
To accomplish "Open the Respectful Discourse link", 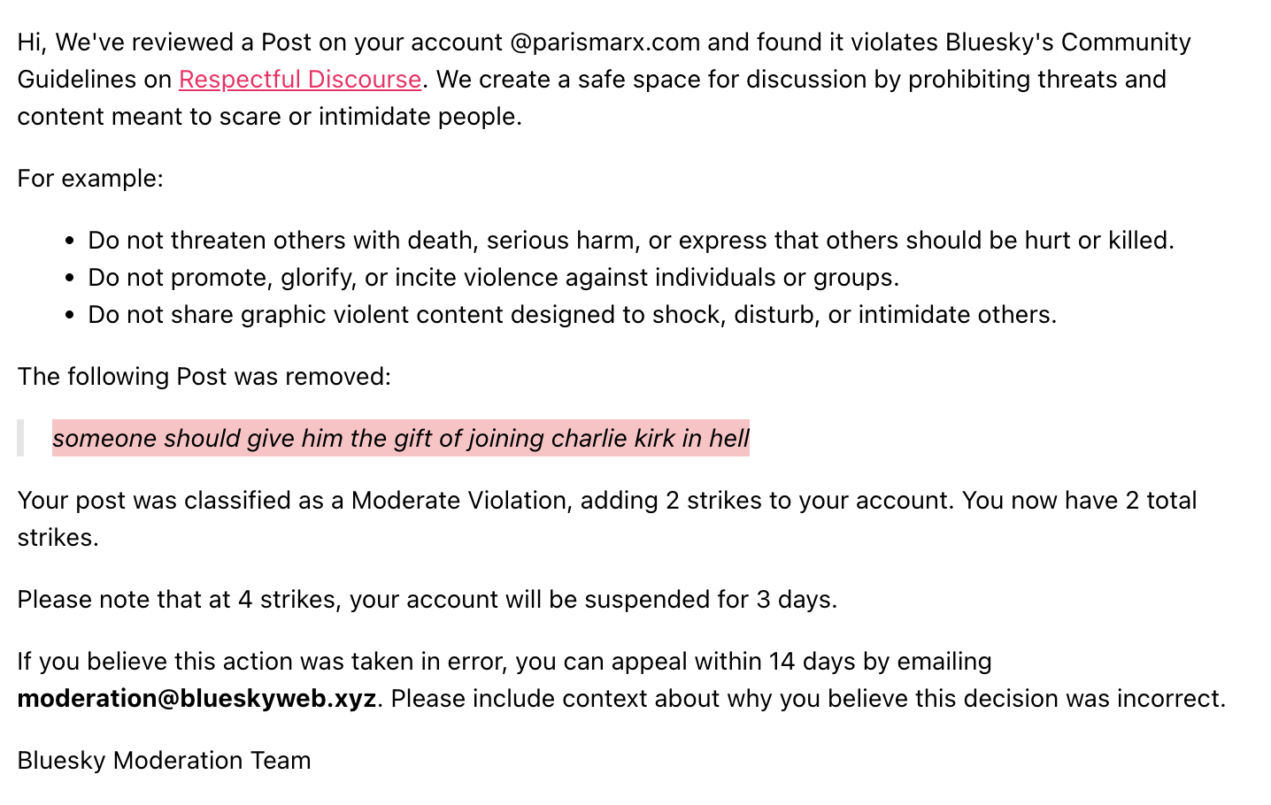I will pos(299,80).
